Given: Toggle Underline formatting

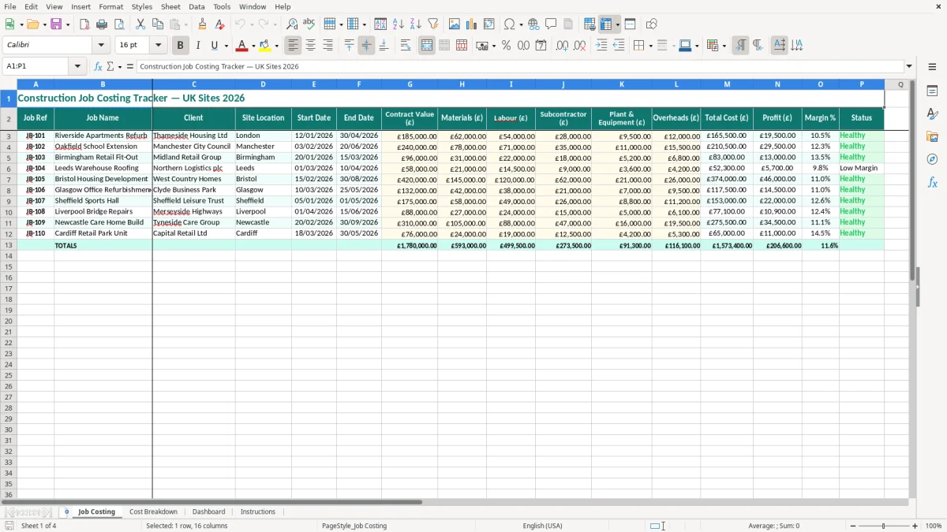Looking at the screenshot, I should [214, 46].
